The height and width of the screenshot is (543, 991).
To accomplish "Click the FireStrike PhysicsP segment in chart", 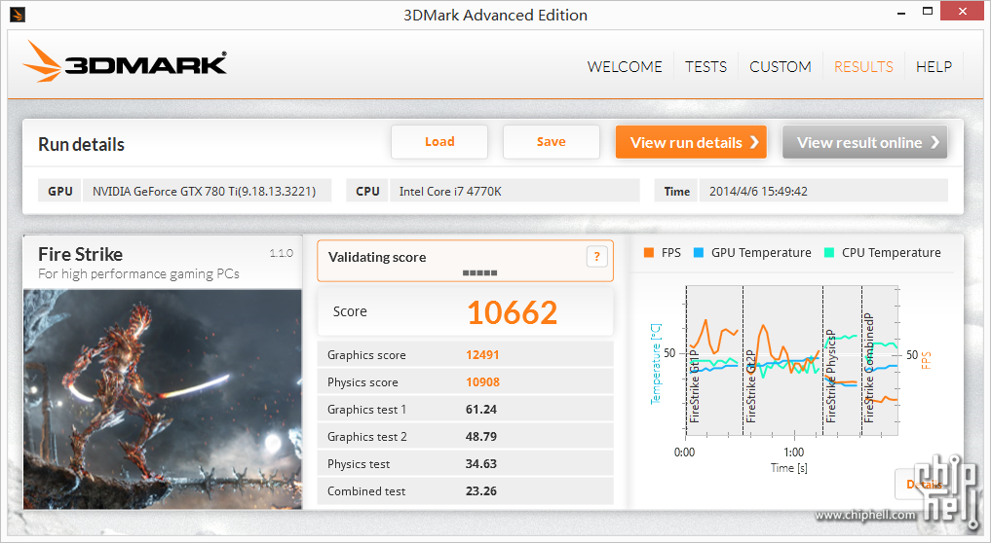I will point(842,360).
